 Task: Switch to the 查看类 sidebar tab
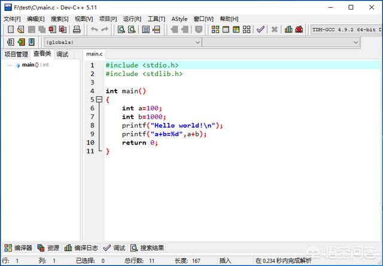pos(42,54)
